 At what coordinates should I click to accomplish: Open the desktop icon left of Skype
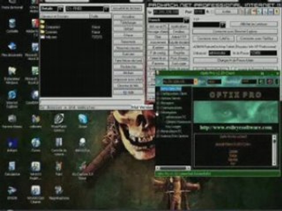pos(59,122)
